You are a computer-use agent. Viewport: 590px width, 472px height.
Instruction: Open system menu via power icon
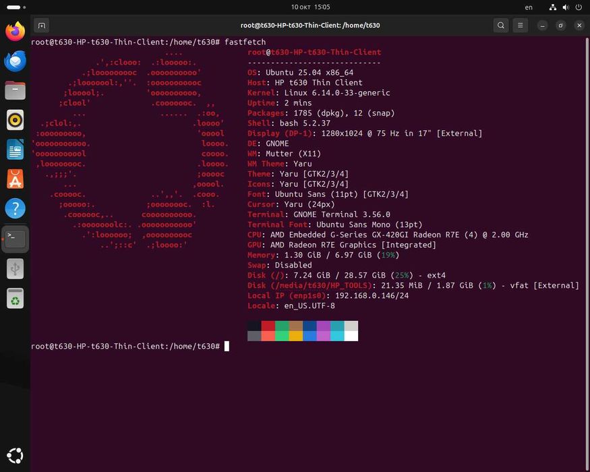pyautogui.click(x=579, y=7)
